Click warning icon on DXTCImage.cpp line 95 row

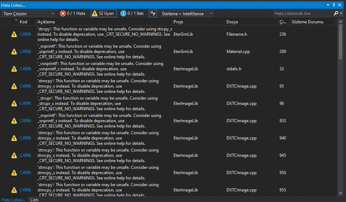coord(14,86)
